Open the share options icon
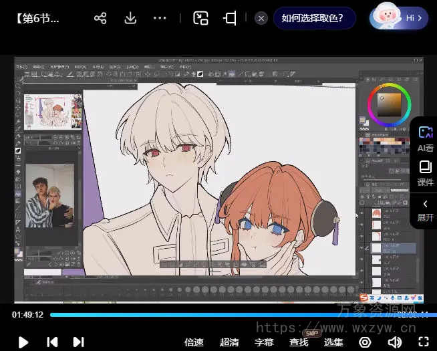Viewport: 437px width, 351px height. (x=100, y=18)
